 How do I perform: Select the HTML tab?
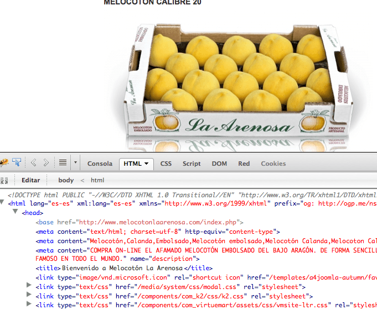(136, 164)
